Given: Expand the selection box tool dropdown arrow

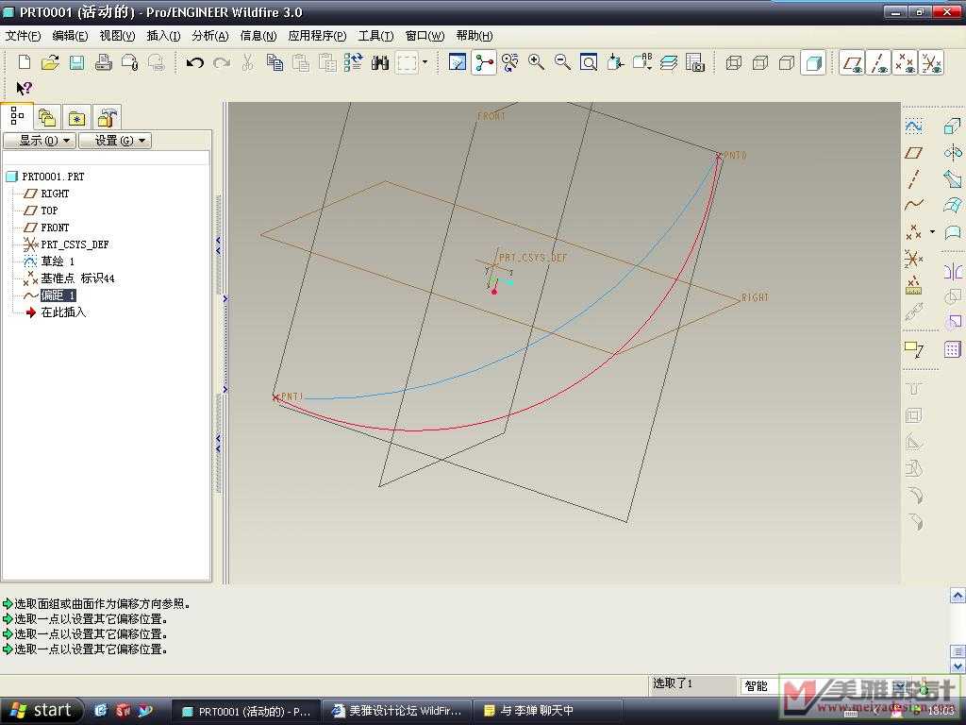Looking at the screenshot, I should pyautogui.click(x=425, y=62).
